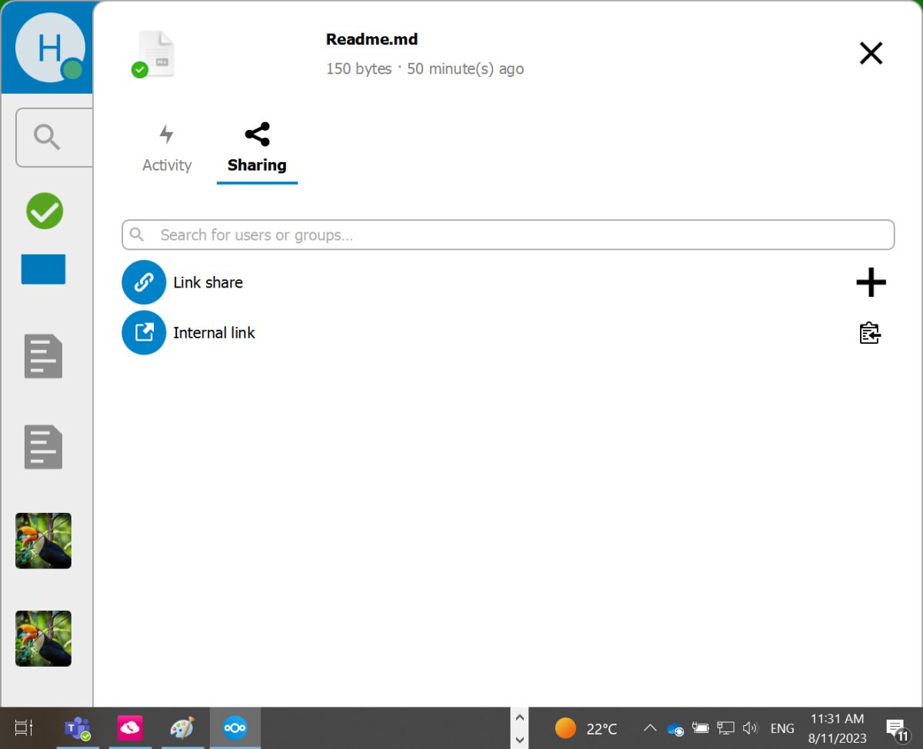923x749 pixels.
Task: Click the taskbar toolbar down arrow
Action: click(x=519, y=740)
